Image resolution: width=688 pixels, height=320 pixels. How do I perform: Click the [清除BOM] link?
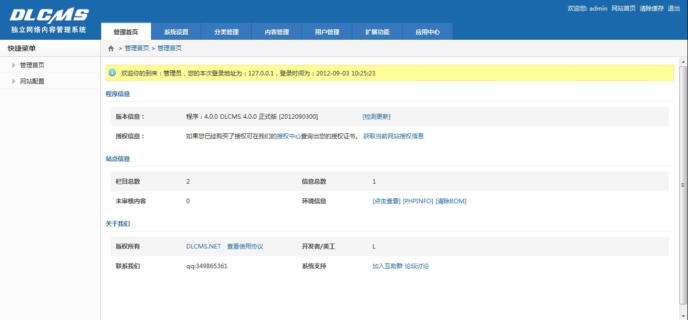coord(450,201)
